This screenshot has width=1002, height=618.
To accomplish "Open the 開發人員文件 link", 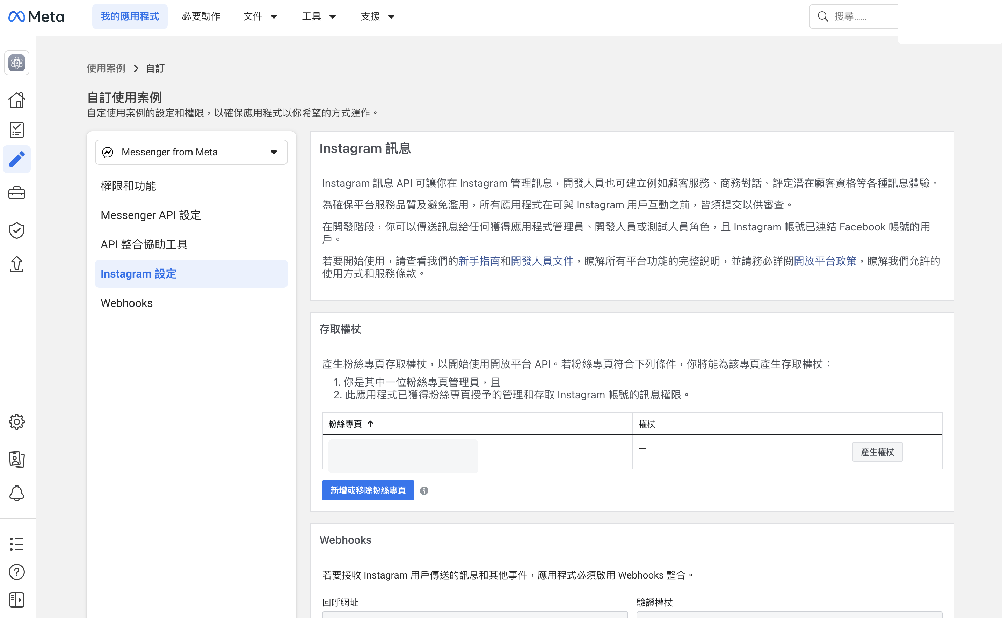I will pyautogui.click(x=542, y=261).
